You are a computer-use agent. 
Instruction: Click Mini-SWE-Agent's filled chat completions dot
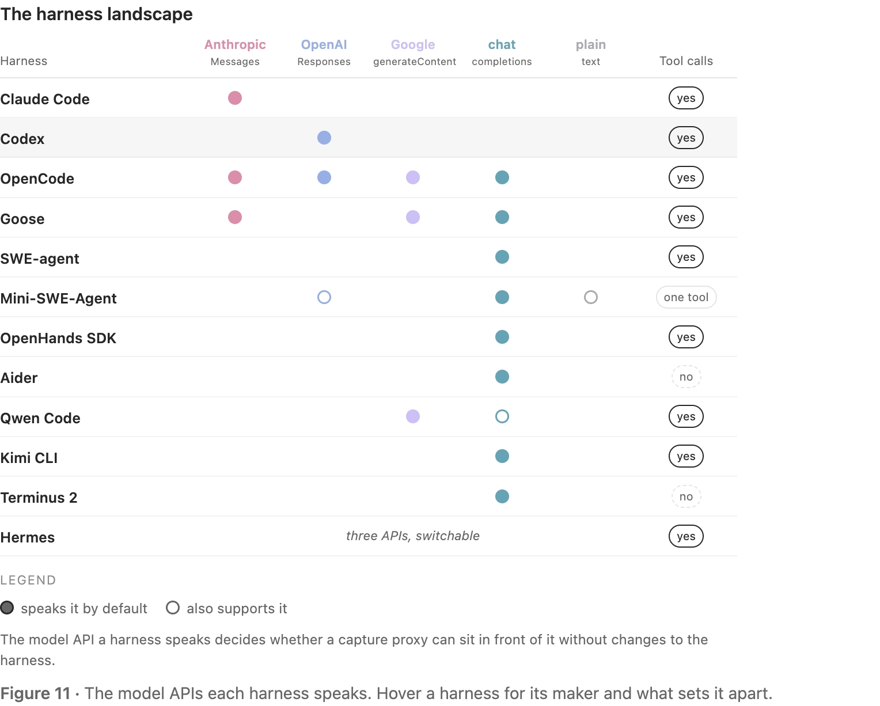pos(502,297)
